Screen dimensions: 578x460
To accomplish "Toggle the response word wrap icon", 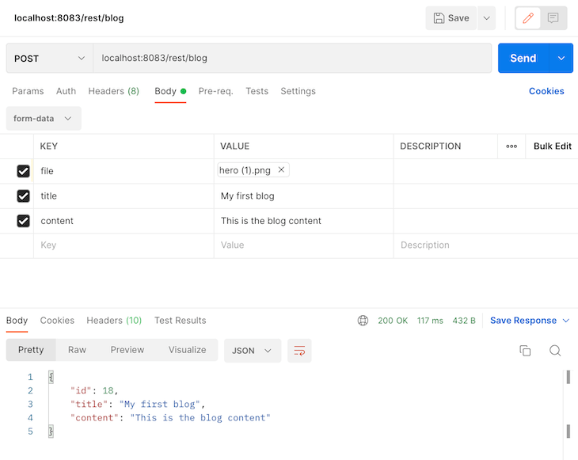I will pos(299,351).
